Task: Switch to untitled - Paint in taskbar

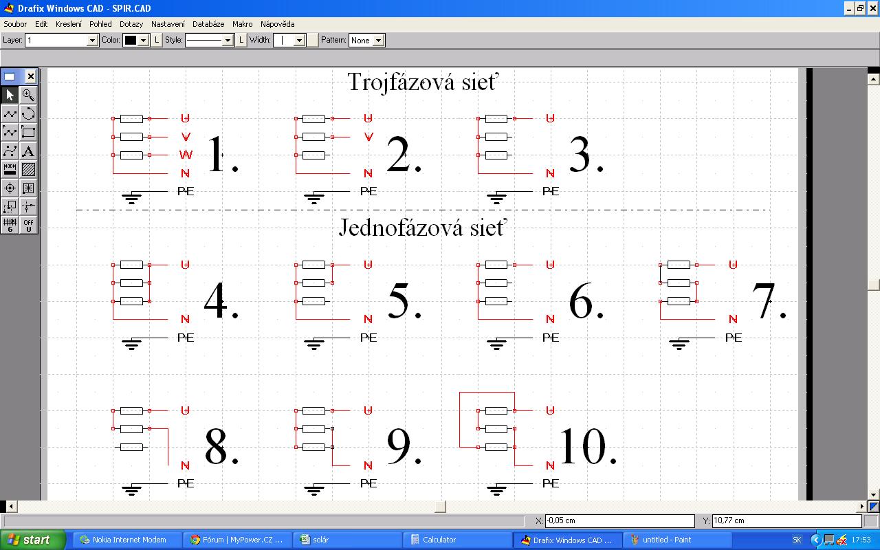Action: pyautogui.click(x=676, y=540)
